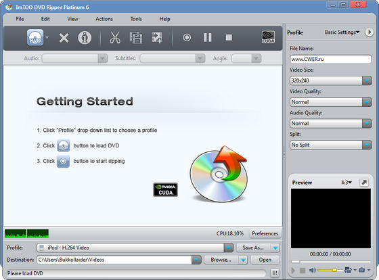Select the scissors clip tool
The height and width of the screenshot is (280, 379).
tap(115, 38)
